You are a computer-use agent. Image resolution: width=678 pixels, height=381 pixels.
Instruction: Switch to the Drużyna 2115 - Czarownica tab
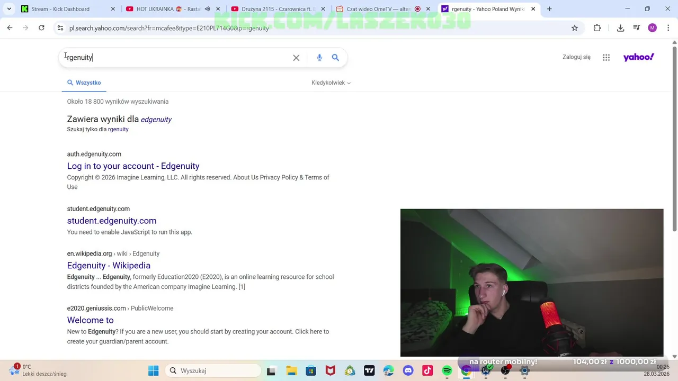(278, 9)
